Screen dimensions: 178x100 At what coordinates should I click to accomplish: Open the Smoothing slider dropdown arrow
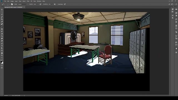pyautogui.click(x=52, y=4)
